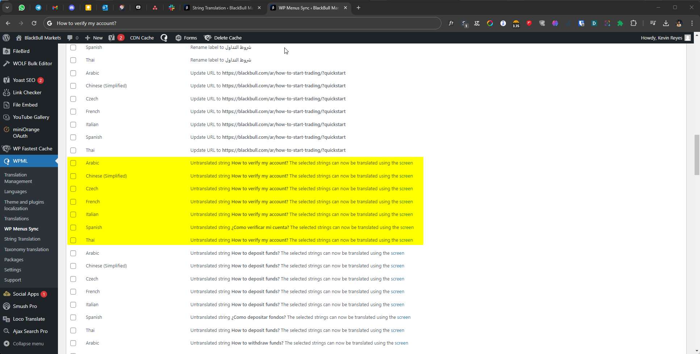Image resolution: width=700 pixels, height=354 pixels.
Task: Check the Czech 'How to verify my account?' checkbox
Action: tap(73, 189)
